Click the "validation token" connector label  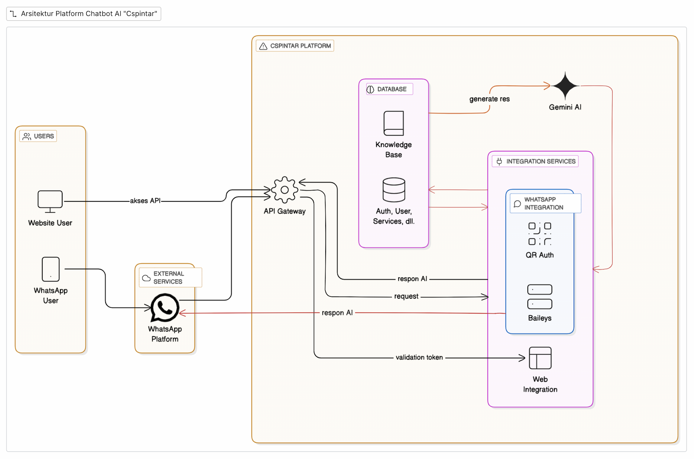[419, 358]
